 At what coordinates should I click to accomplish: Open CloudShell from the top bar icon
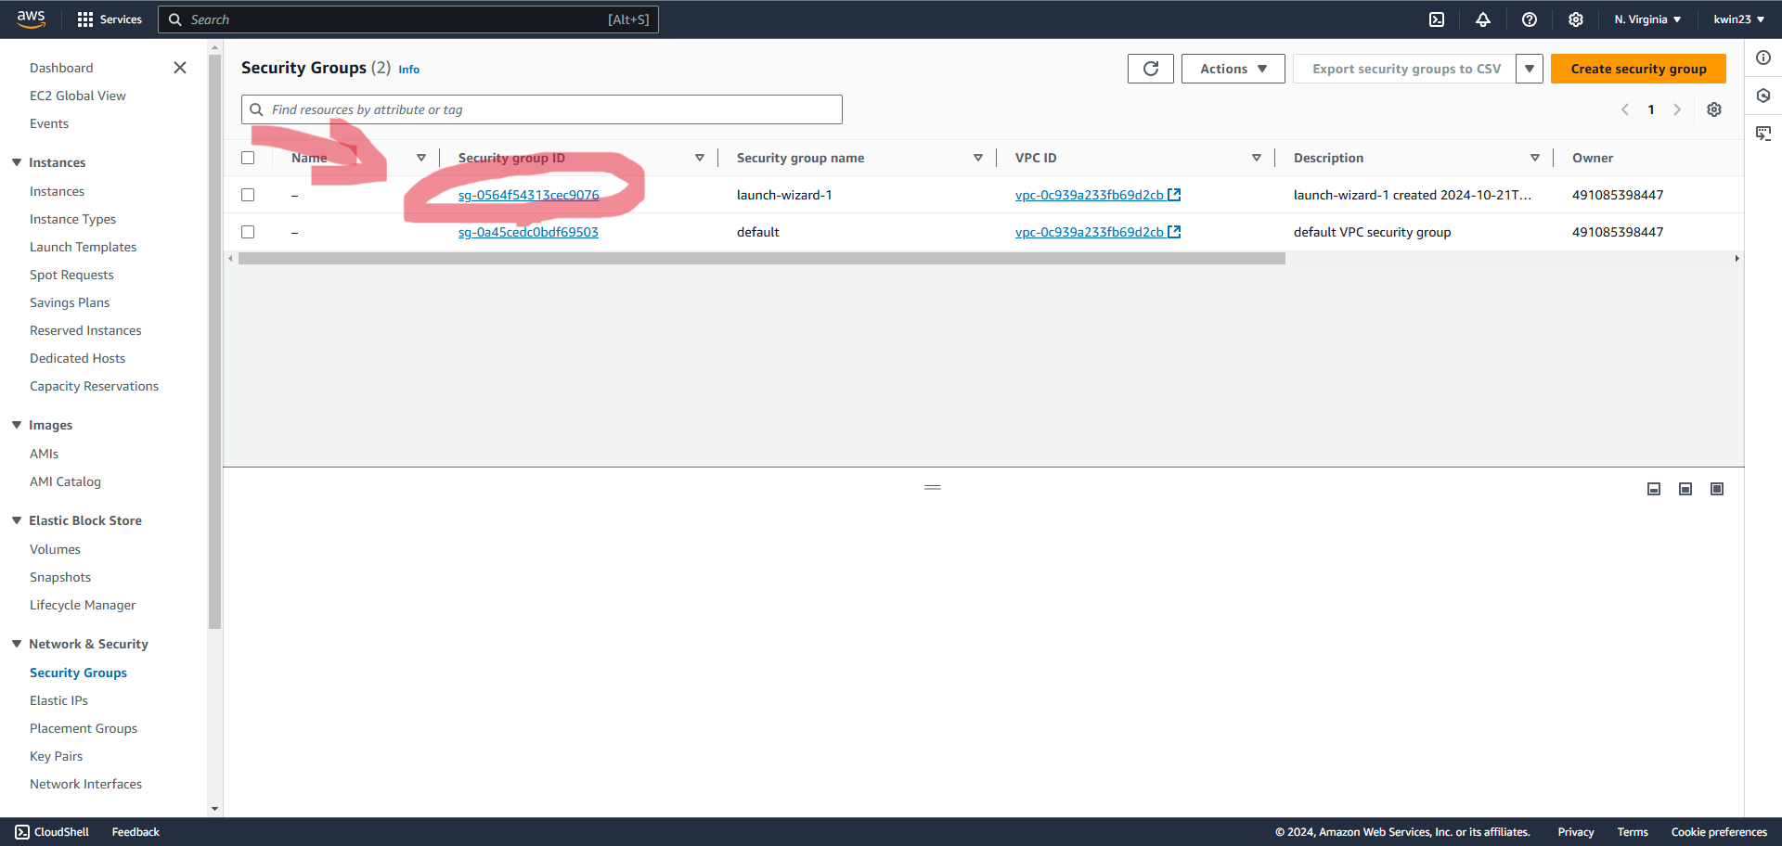tap(1437, 19)
